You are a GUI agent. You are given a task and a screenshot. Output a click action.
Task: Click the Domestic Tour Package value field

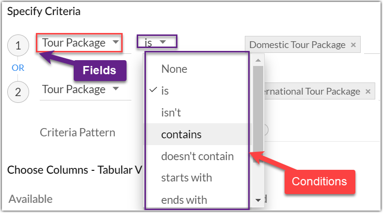(297, 45)
